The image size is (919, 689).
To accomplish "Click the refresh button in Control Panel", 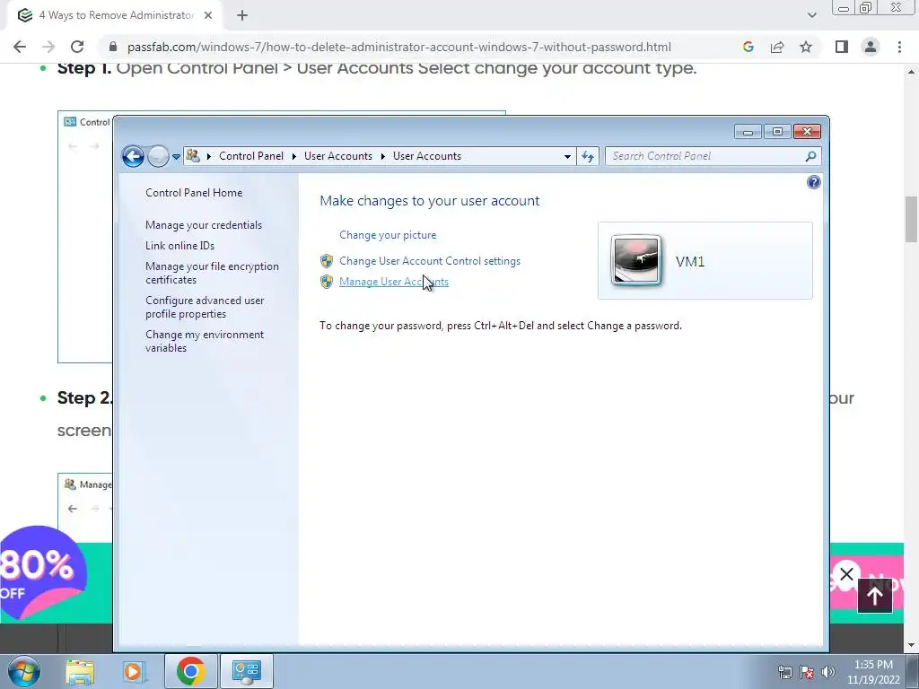I will point(588,156).
